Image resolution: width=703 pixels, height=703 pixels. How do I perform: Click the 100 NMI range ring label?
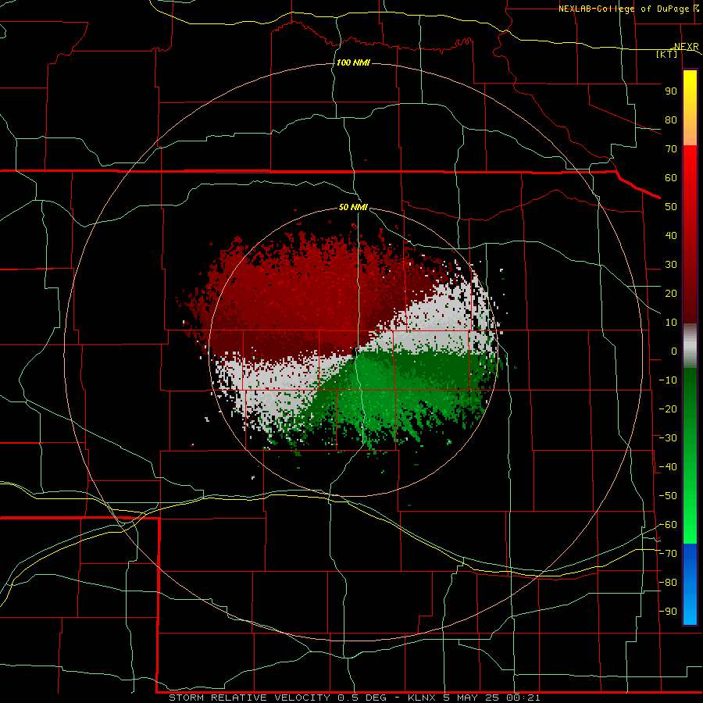point(353,62)
